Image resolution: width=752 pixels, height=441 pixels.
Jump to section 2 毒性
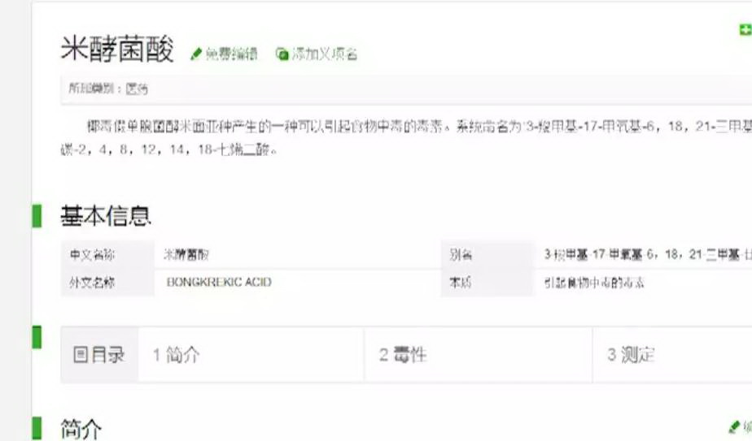(x=403, y=355)
